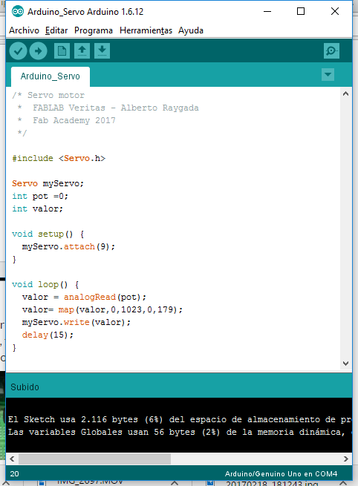Click the 'Servo motor' comment line
The height and width of the screenshot is (486, 358).
tap(48, 95)
